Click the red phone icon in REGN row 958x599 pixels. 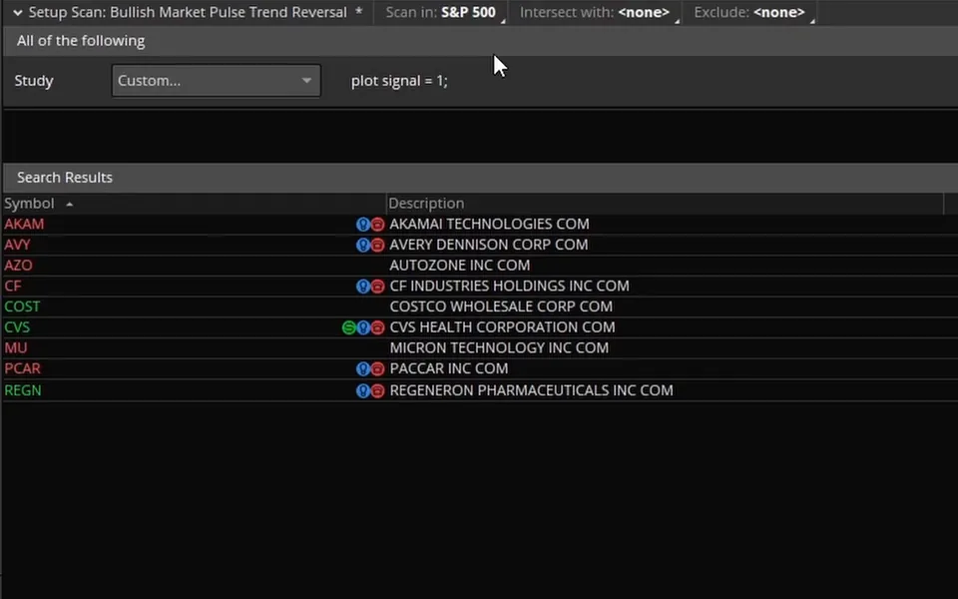pyautogui.click(x=377, y=390)
